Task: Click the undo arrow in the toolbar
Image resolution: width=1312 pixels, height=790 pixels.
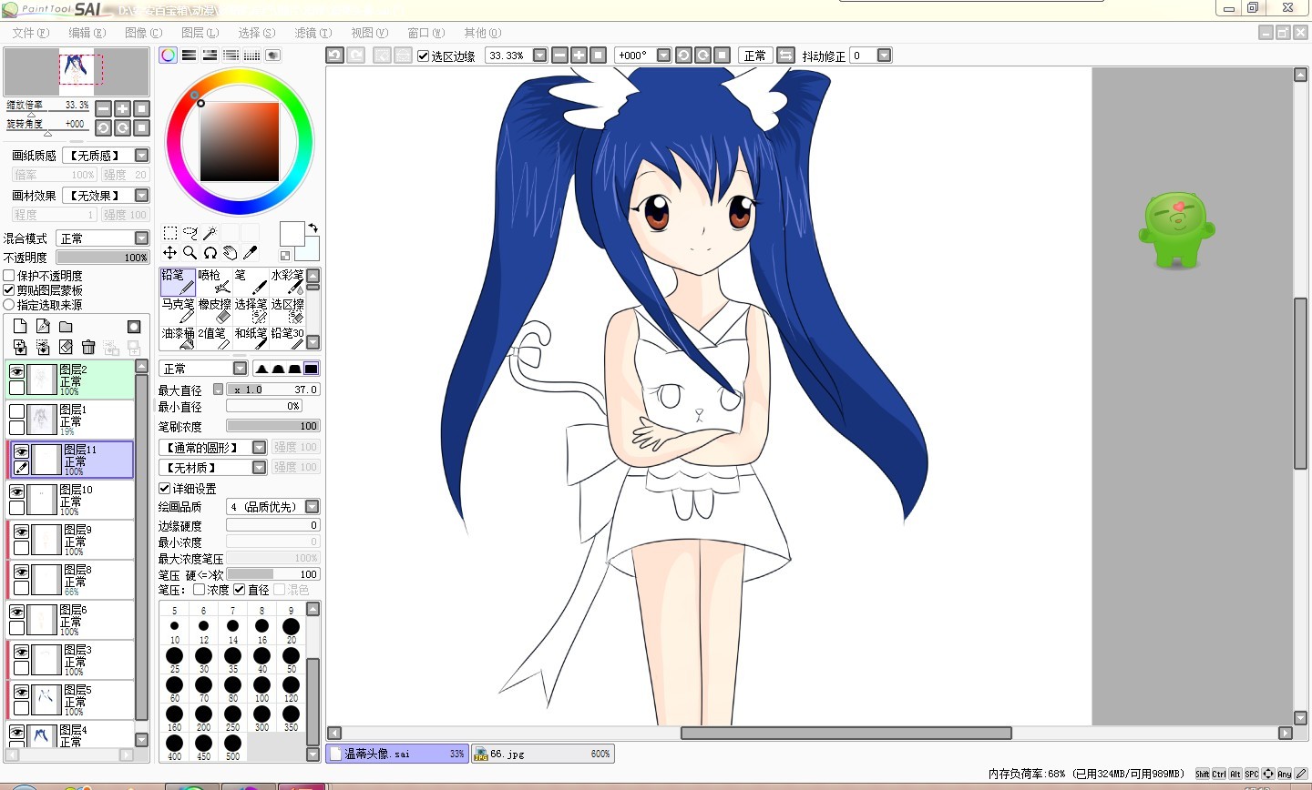Action: pyautogui.click(x=334, y=56)
